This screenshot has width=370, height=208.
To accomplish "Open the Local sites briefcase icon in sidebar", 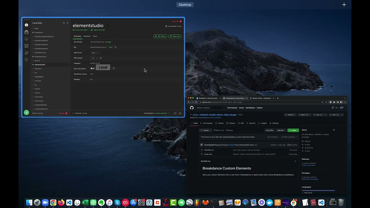I will point(27,32).
